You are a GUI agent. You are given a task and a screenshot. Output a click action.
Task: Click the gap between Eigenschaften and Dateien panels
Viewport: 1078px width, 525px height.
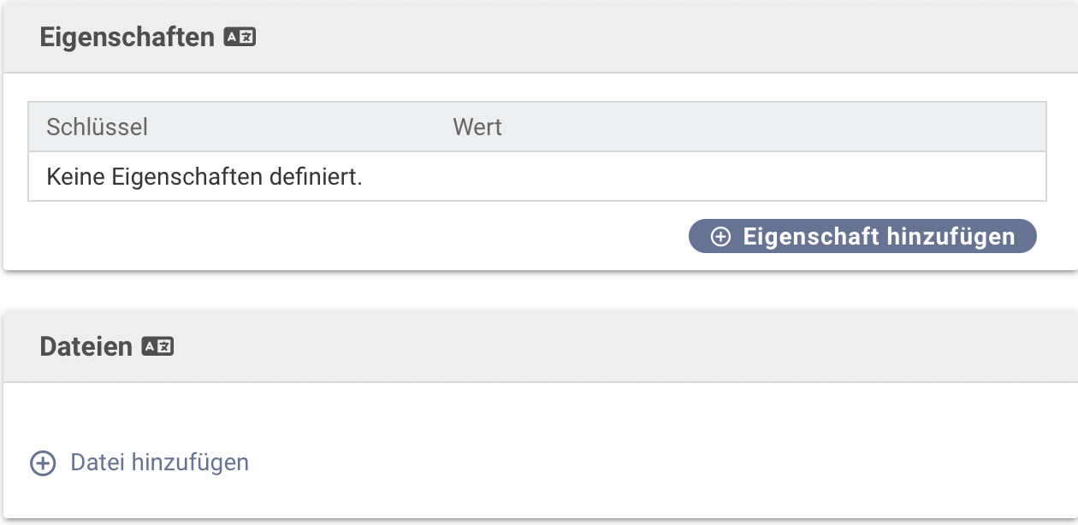[x=539, y=292]
